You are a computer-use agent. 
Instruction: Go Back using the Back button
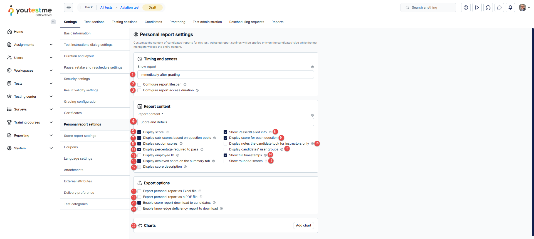click(x=86, y=7)
